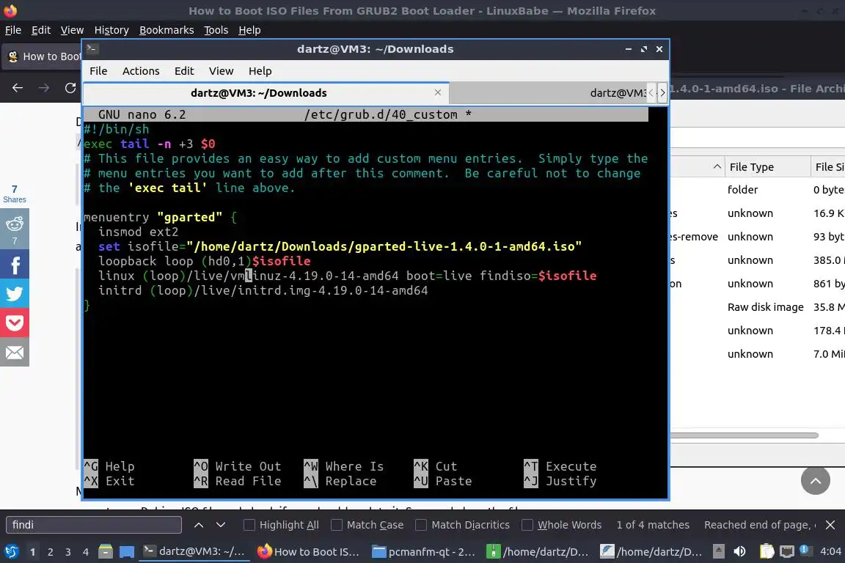The height and width of the screenshot is (563, 845).
Task: Open the terminal Actions menu
Action: coord(141,71)
